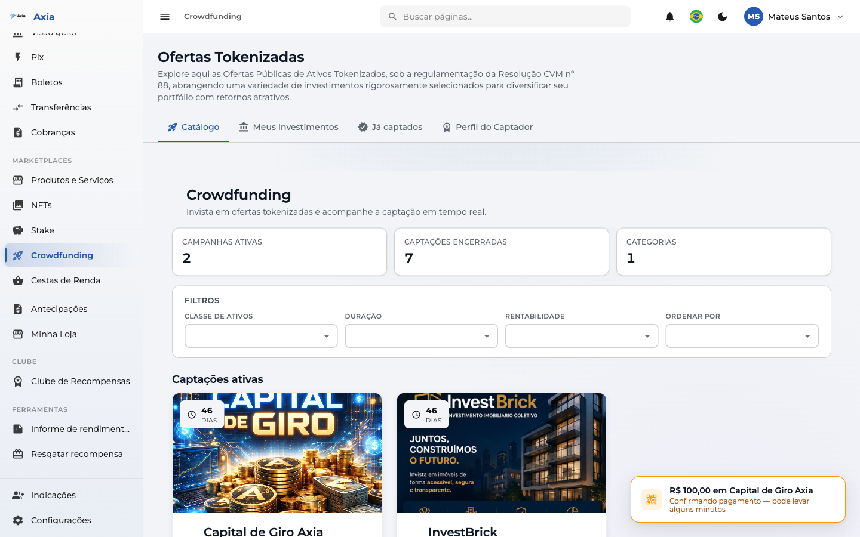This screenshot has width=860, height=537.
Task: Click the Cestas de Renda basket icon
Action: pos(18,280)
